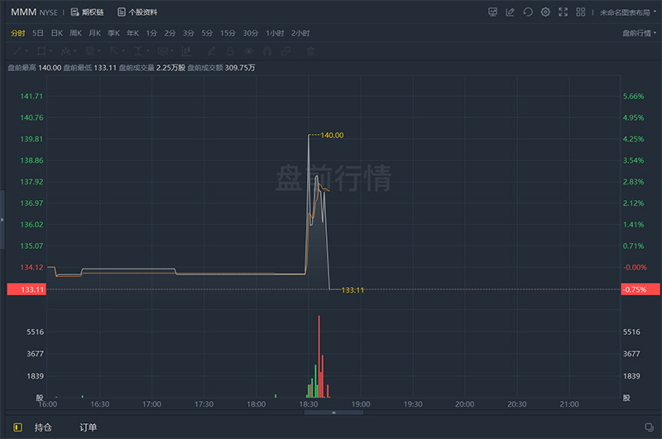
Task: Expand left sidebar via edge arrow handle
Action: [2, 220]
